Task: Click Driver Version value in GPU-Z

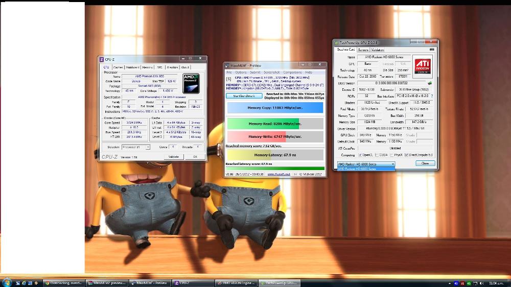Action: [x=395, y=129]
